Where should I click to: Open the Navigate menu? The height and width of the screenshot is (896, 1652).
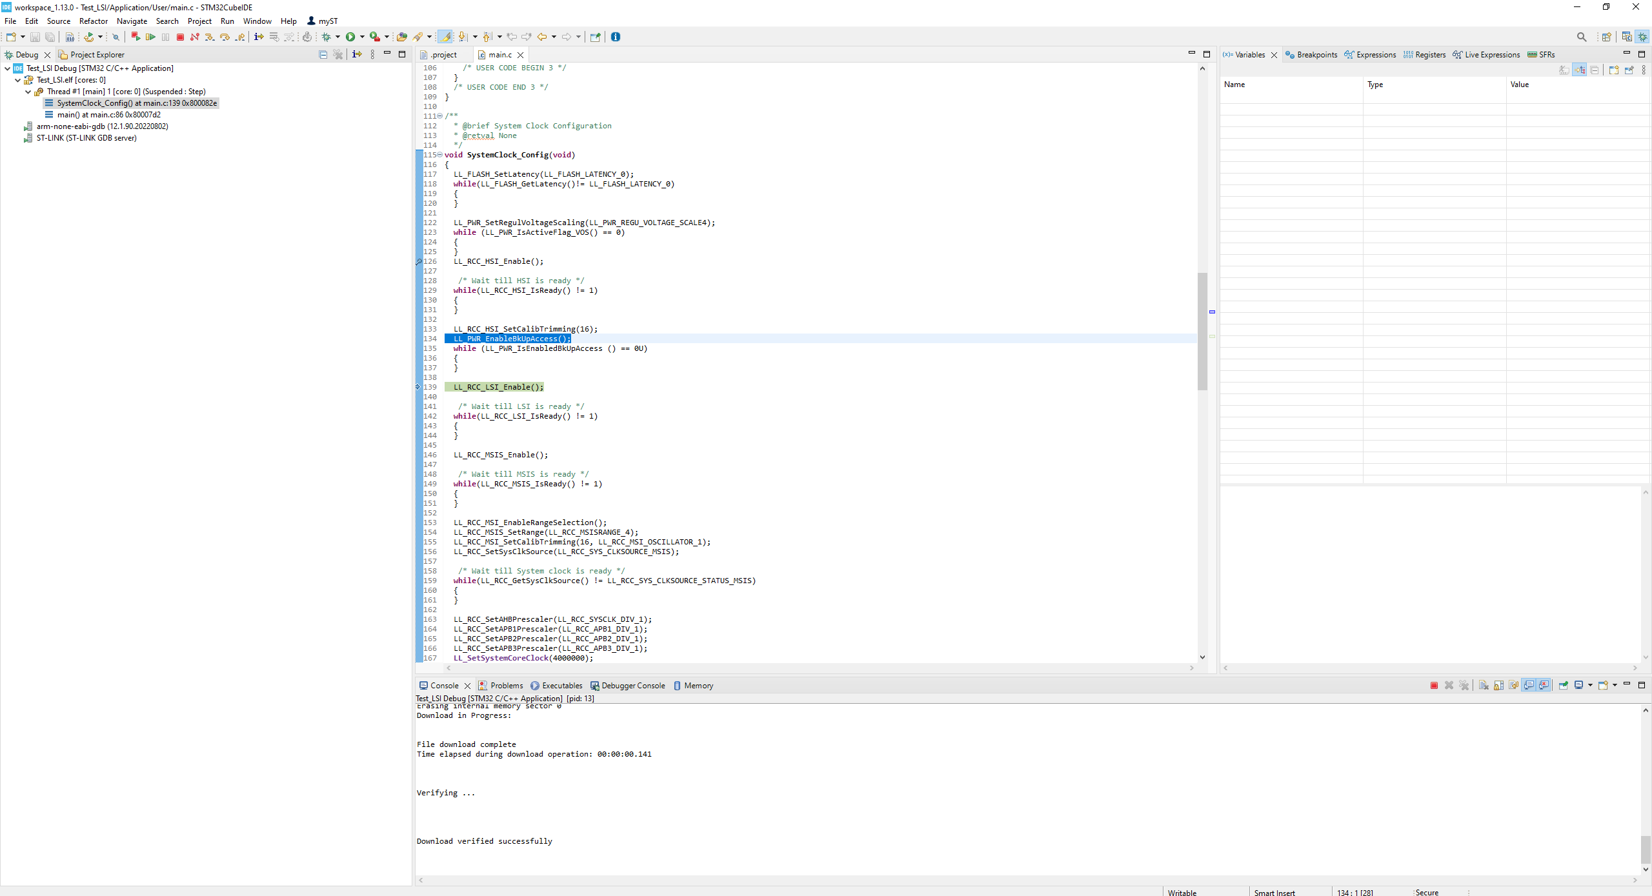[x=132, y=21]
